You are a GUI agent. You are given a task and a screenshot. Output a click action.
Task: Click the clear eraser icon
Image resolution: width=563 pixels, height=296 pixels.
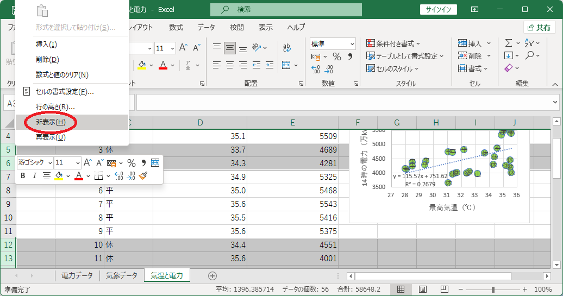[x=509, y=68]
